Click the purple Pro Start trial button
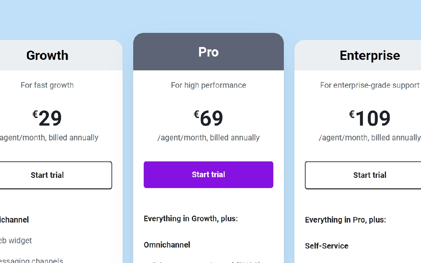The image size is (421, 263). (208, 175)
